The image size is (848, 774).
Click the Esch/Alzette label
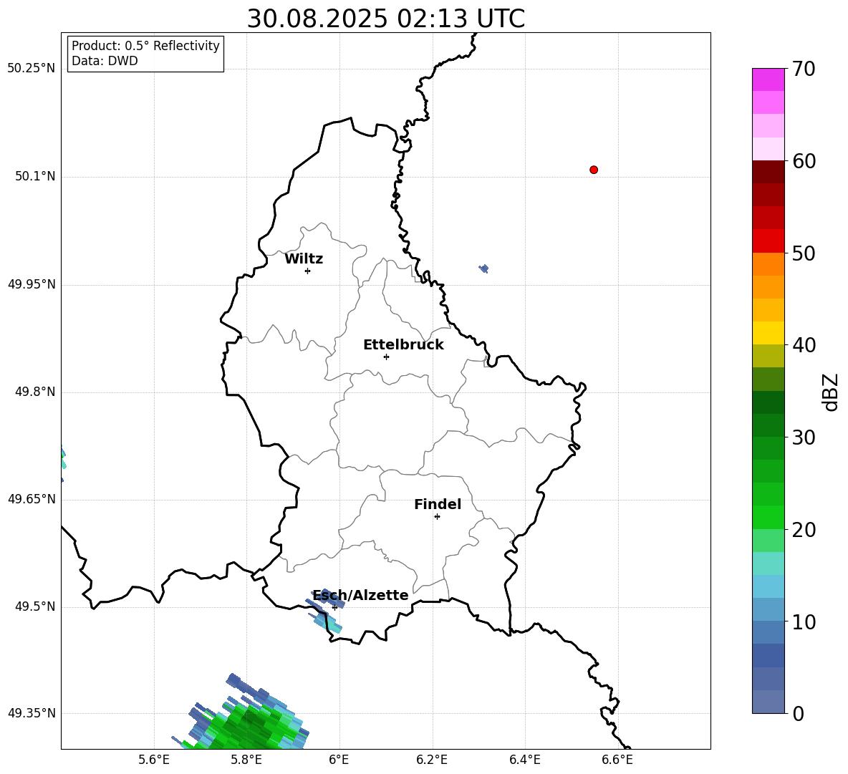click(361, 595)
